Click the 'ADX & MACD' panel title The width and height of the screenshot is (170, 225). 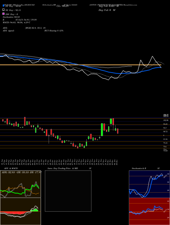coord(11,168)
